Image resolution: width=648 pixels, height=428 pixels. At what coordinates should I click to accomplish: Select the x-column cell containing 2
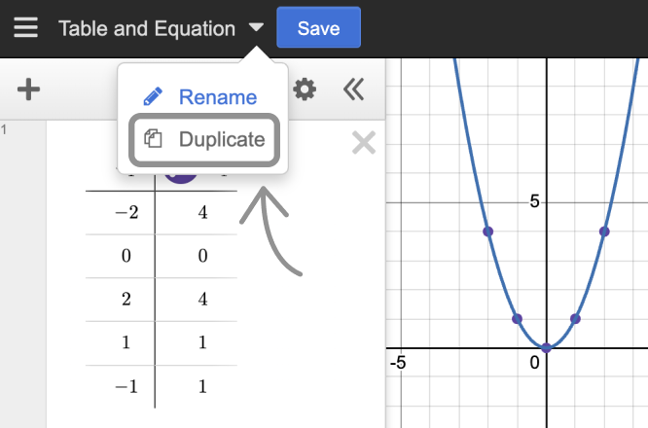126,299
